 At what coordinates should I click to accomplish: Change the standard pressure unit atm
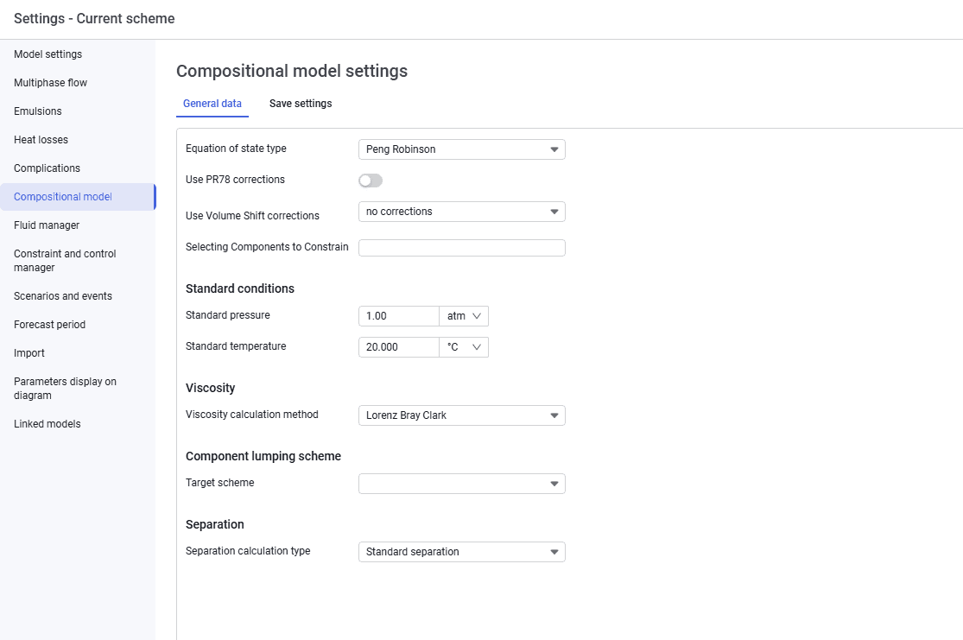click(x=464, y=316)
